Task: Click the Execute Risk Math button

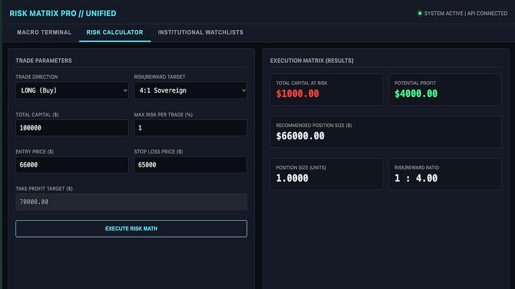Action: coord(131,229)
